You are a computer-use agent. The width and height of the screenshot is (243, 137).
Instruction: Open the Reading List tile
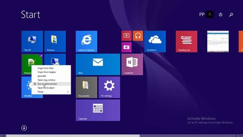point(186,41)
